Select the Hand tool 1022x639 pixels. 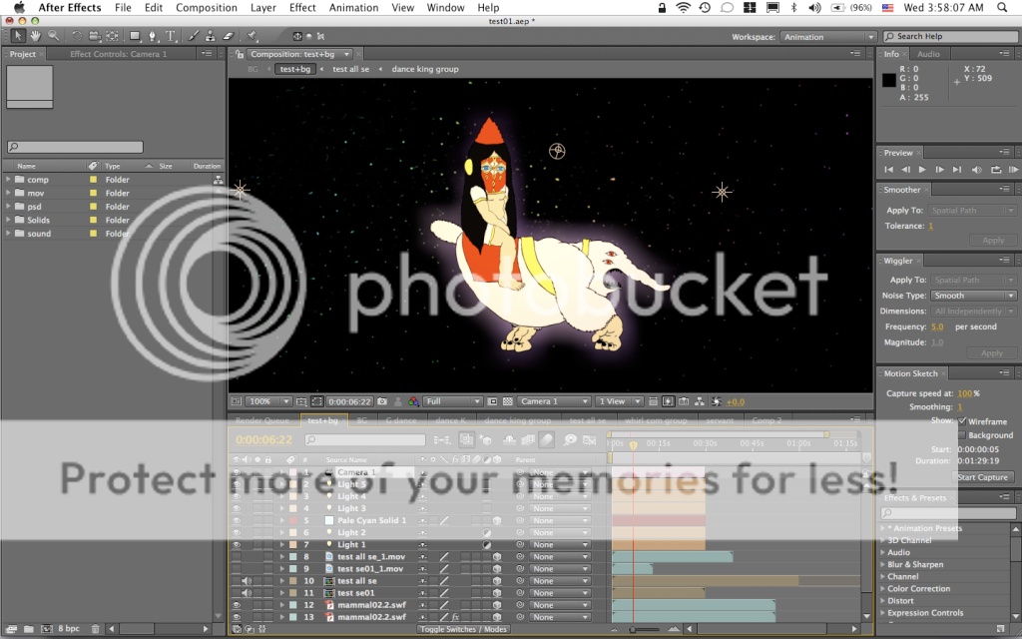click(35, 36)
